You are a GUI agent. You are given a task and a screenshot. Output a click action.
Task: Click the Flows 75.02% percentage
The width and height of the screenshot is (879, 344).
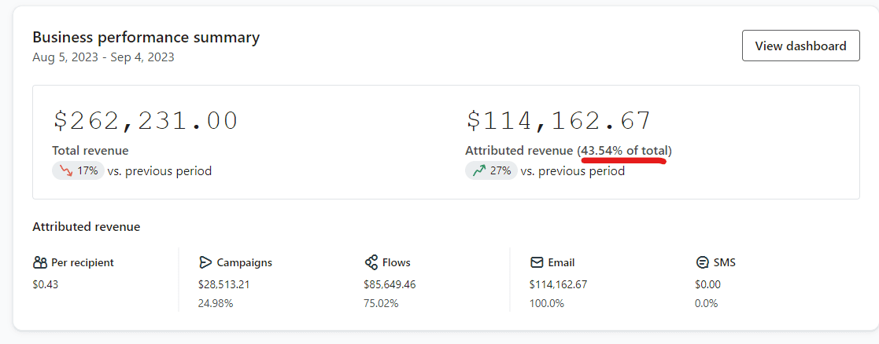[381, 303]
